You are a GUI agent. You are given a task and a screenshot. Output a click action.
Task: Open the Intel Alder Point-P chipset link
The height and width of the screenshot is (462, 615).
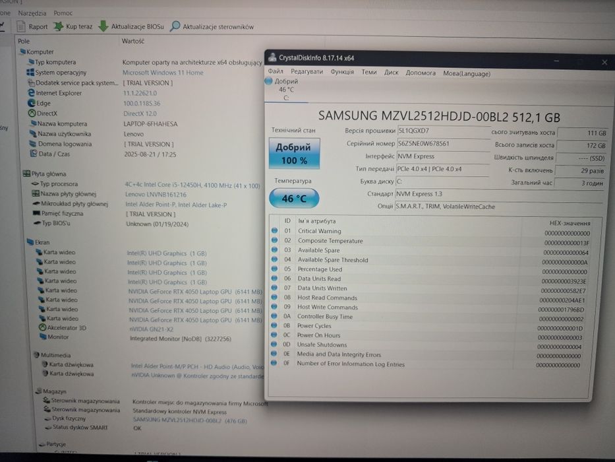(176, 205)
